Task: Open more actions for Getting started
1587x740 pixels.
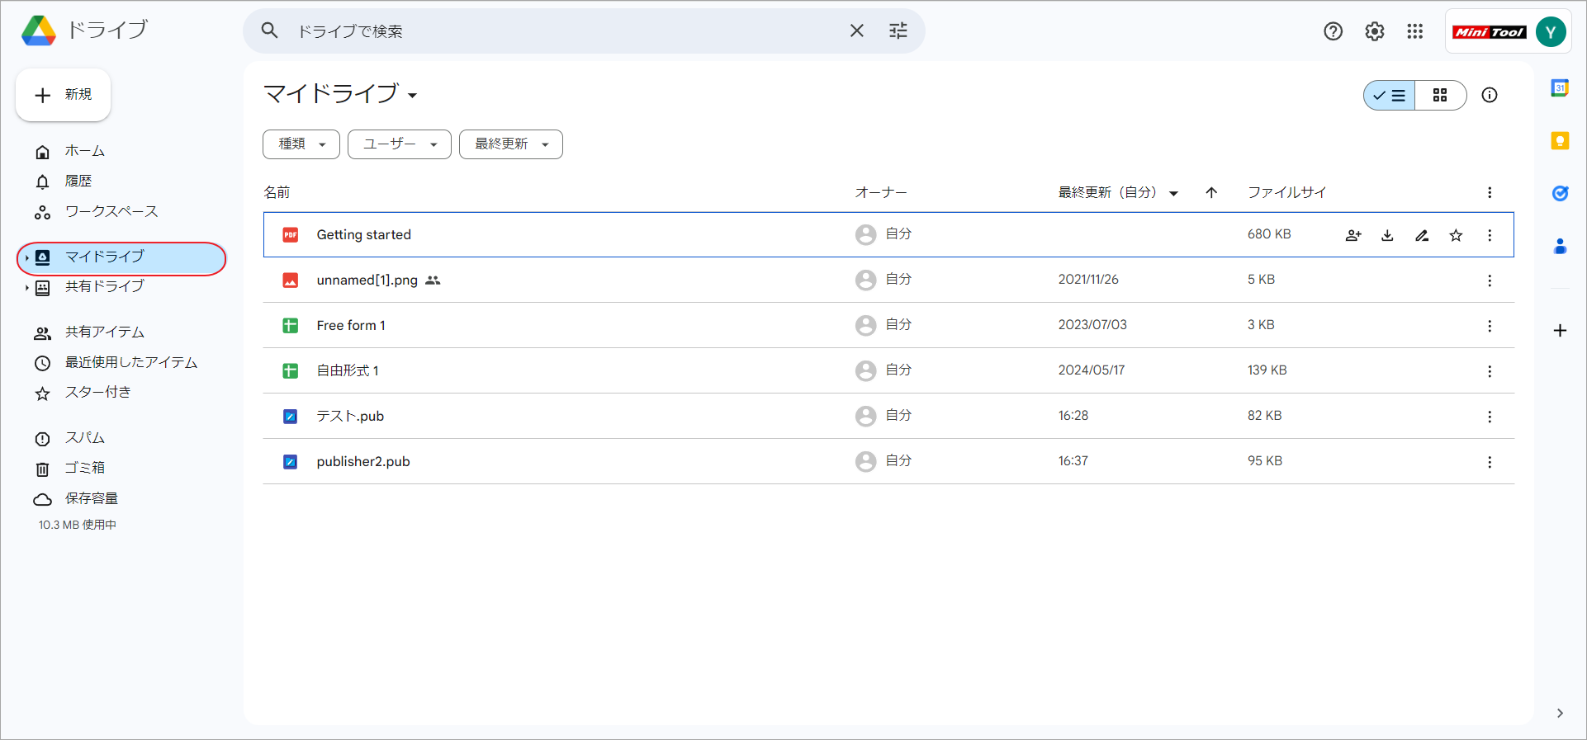Action: [1490, 235]
